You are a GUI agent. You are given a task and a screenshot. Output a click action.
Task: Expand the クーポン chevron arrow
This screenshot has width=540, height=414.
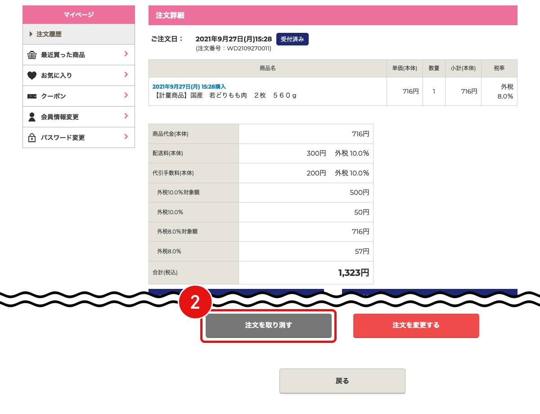pyautogui.click(x=126, y=96)
